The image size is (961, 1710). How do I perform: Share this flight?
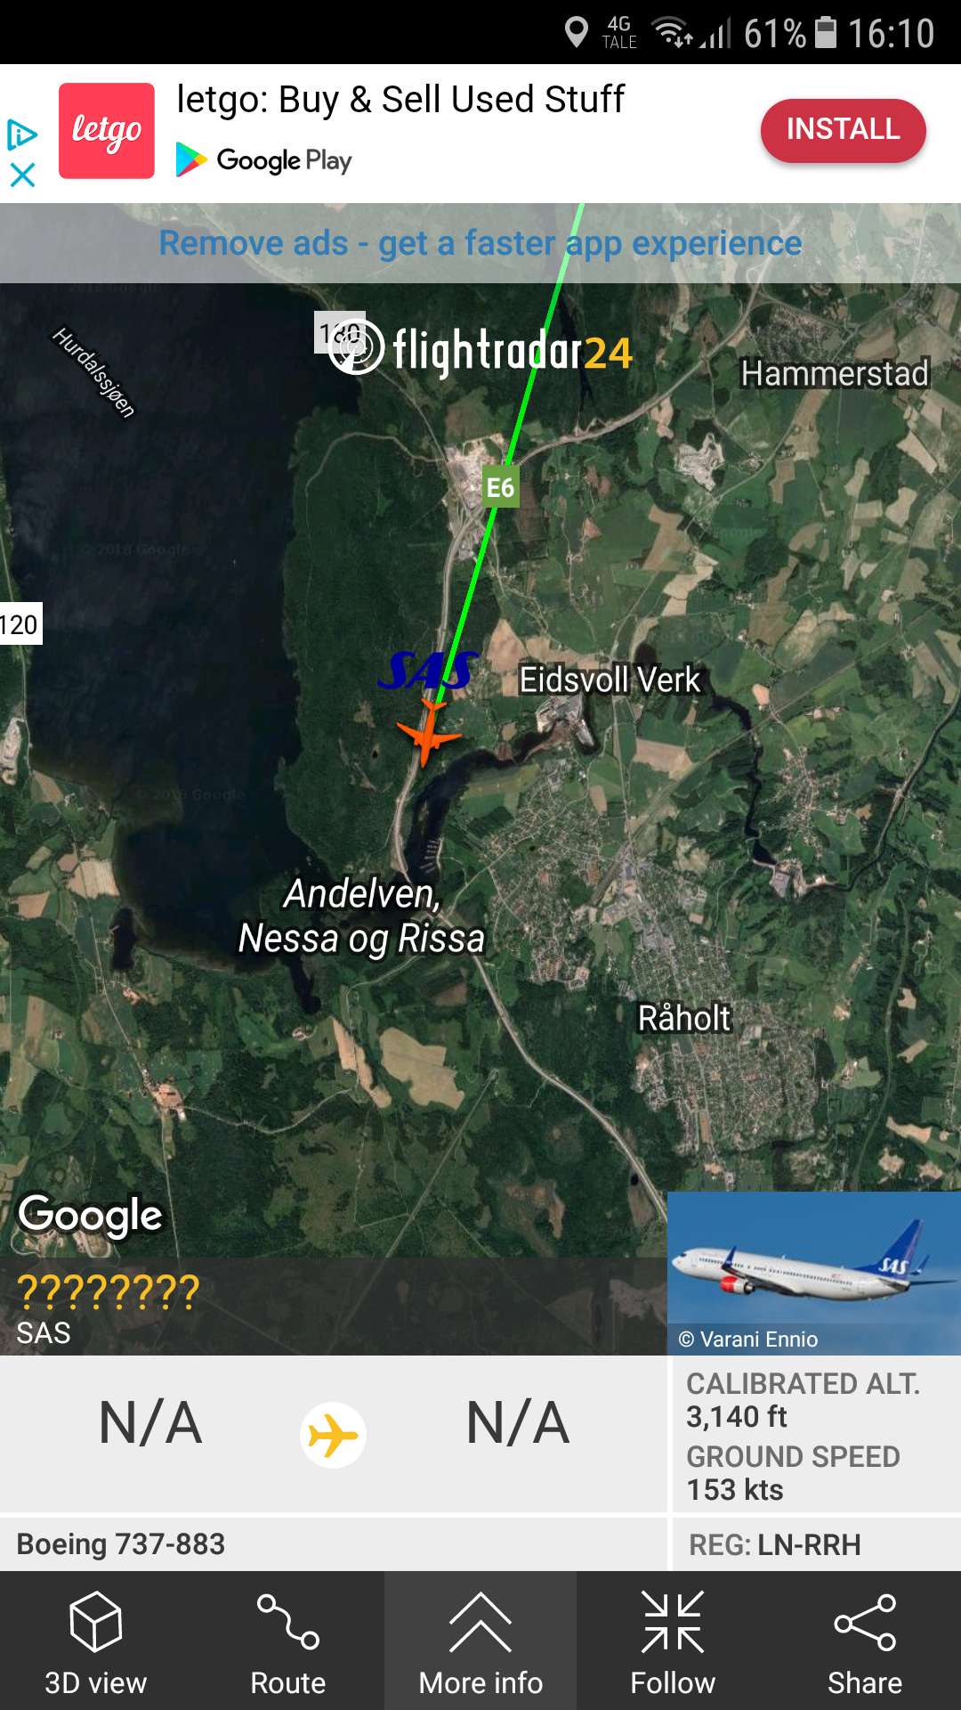pos(865,1641)
